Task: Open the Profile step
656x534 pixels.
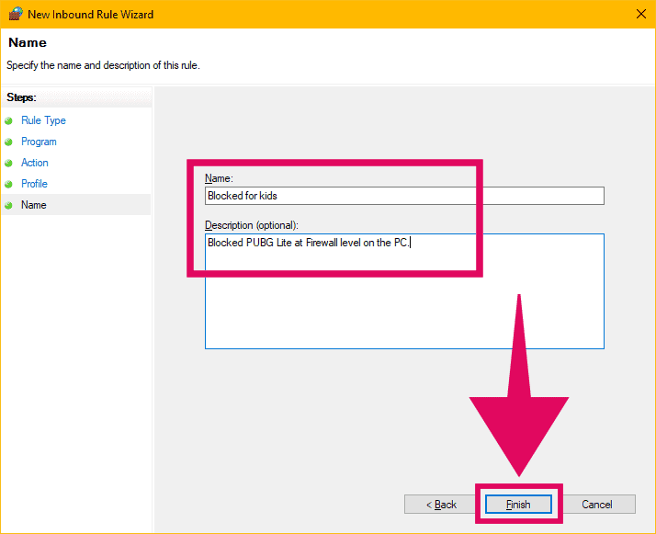Action: (x=34, y=184)
